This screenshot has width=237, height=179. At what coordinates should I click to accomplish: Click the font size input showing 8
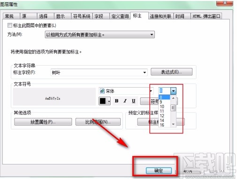pos(164,91)
